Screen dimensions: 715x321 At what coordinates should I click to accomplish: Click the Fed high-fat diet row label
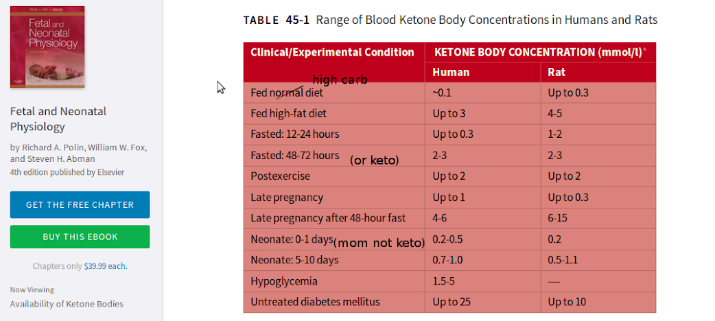coord(288,114)
